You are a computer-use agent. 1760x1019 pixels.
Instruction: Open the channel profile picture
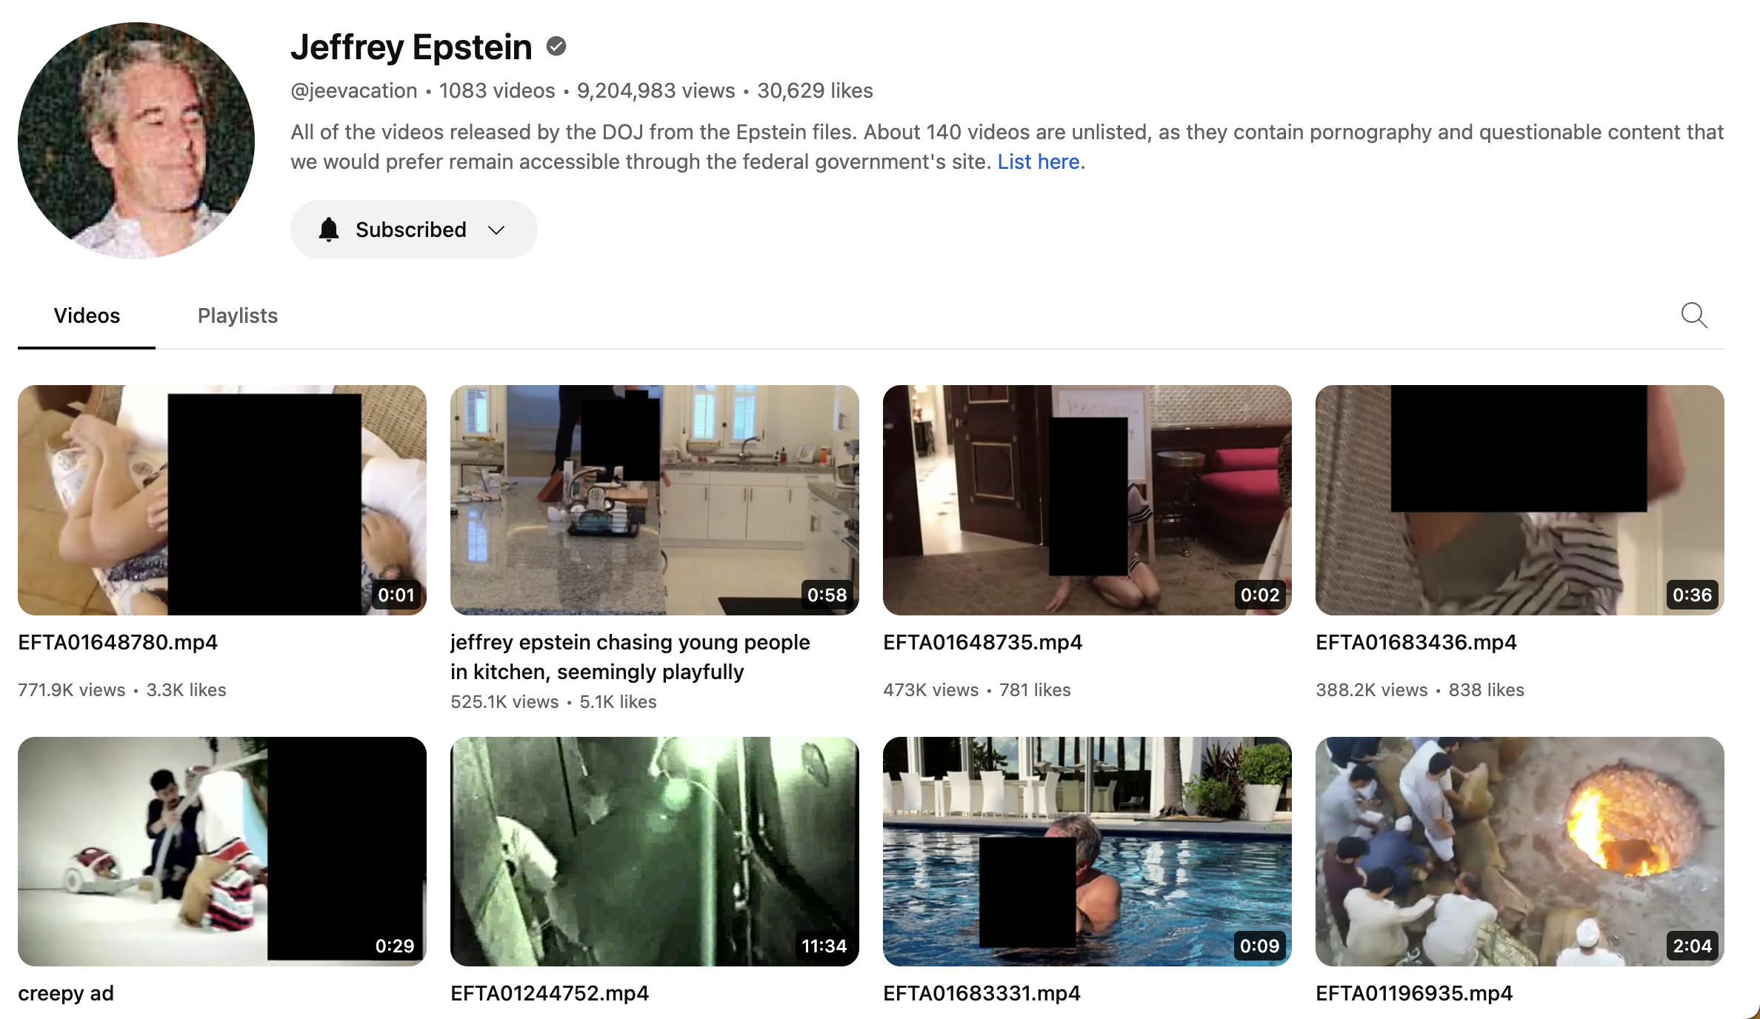click(x=136, y=141)
